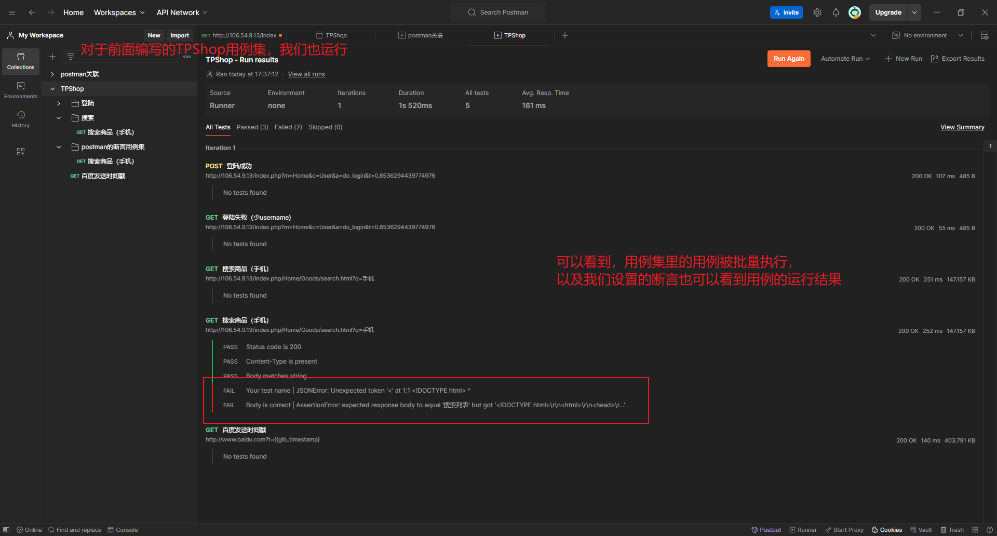Open the No environment selector
The width and height of the screenshot is (997, 536).
[x=927, y=35]
